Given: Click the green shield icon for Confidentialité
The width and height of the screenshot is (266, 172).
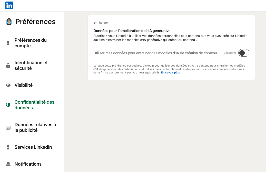Looking at the screenshot, I should [8, 105].
